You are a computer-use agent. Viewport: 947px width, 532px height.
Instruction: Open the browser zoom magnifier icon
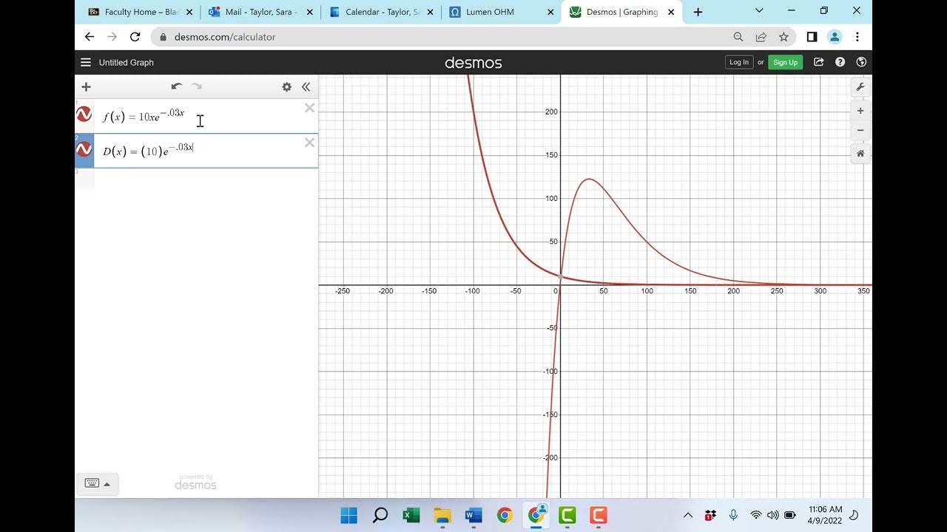(738, 37)
